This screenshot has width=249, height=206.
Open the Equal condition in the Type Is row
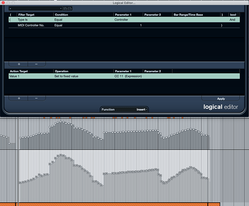tap(58, 20)
